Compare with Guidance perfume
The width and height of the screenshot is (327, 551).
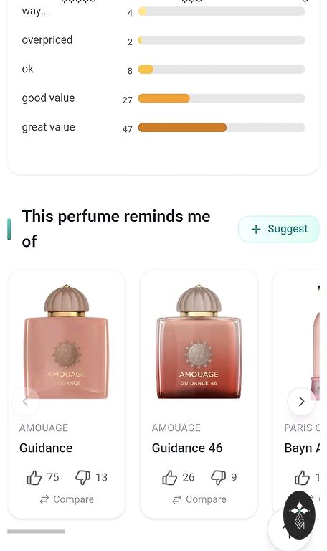coord(67,499)
